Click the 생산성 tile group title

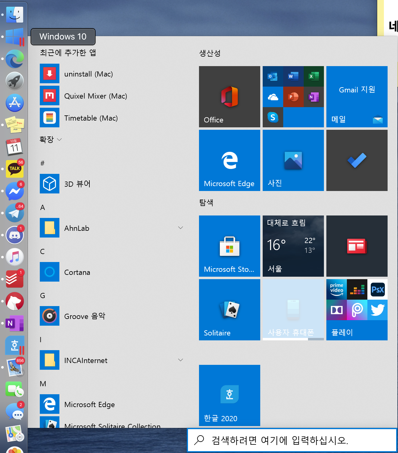[x=210, y=53]
